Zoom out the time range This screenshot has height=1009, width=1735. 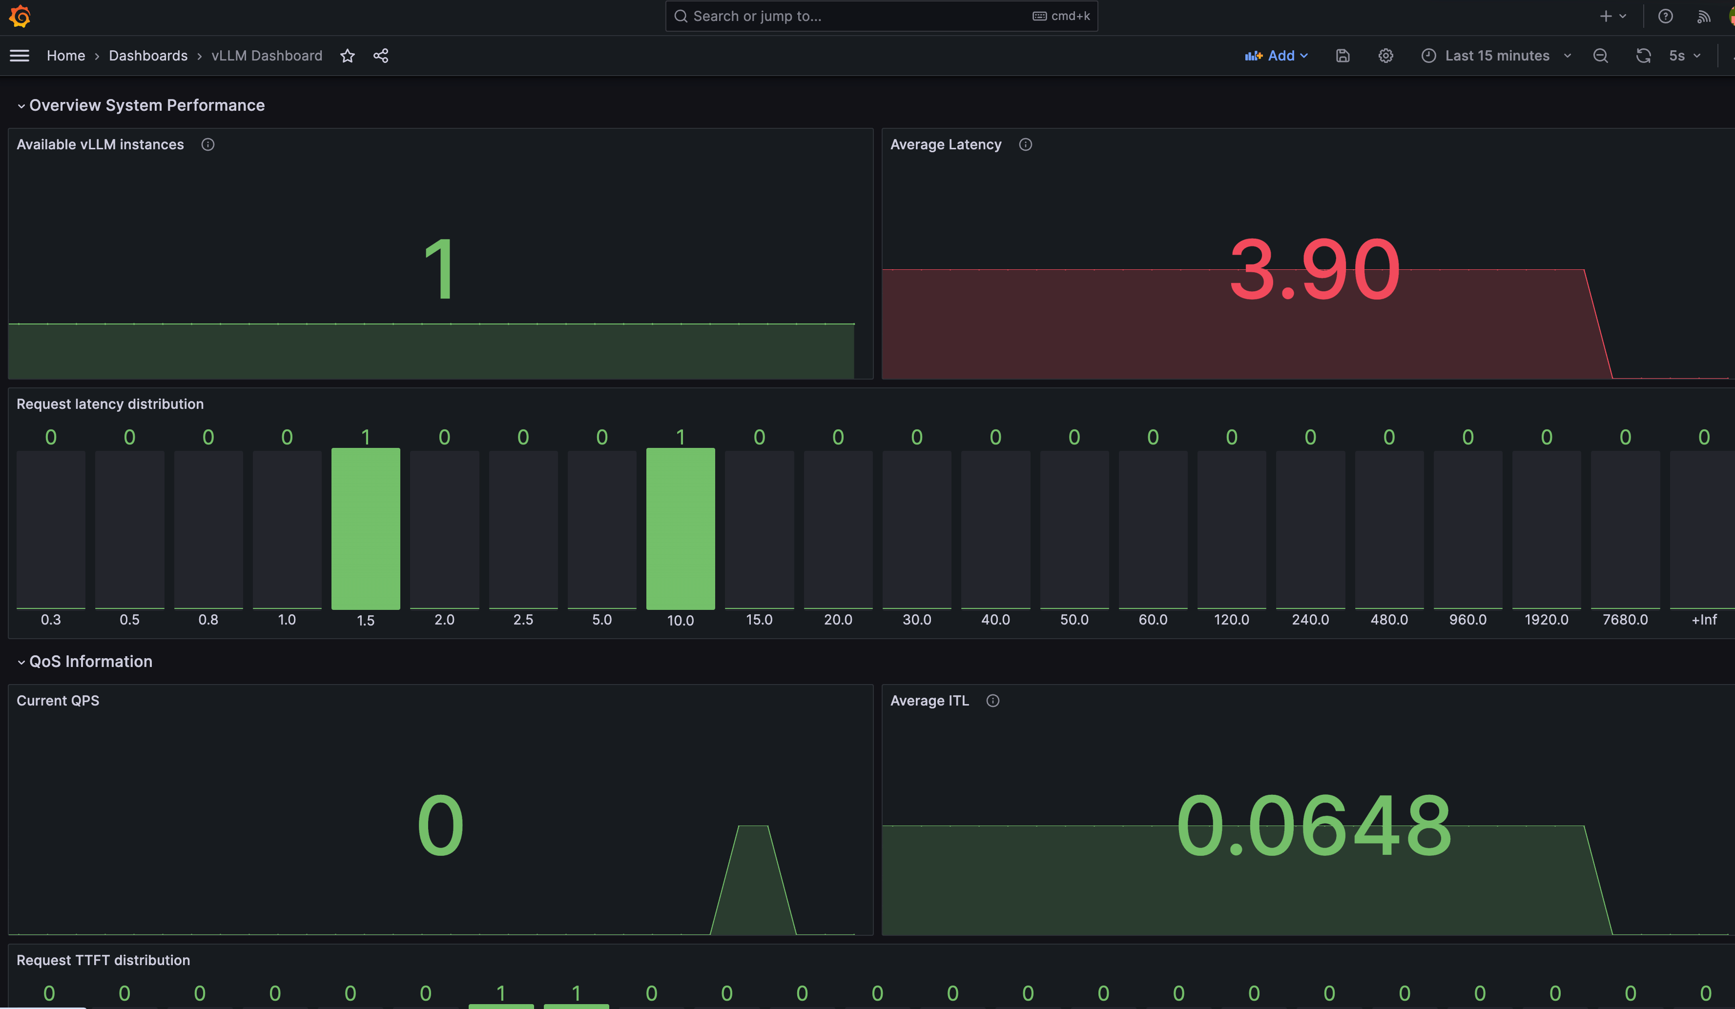click(1601, 56)
